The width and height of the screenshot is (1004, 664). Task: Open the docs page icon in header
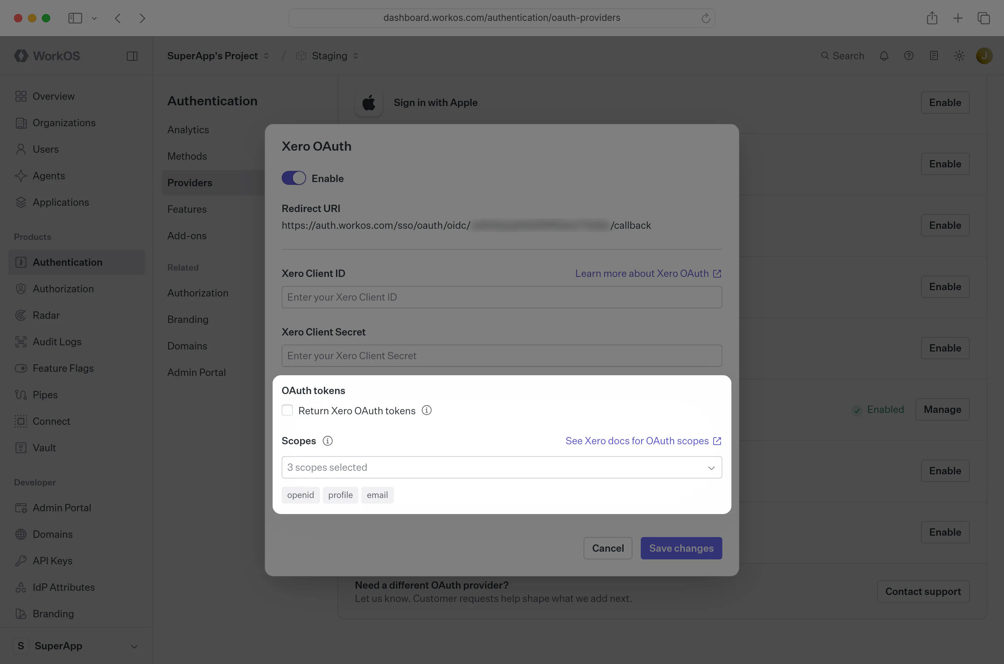pyautogui.click(x=934, y=56)
